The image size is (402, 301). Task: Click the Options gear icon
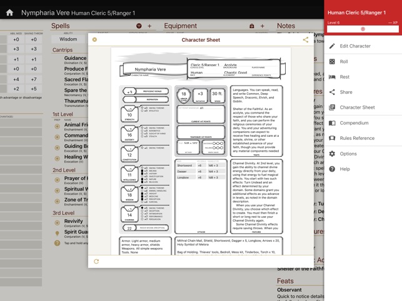coord(332,154)
